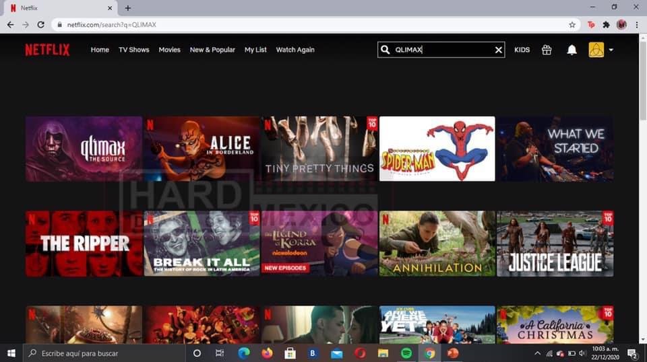Open the Spider-Man title
Viewport: 647px width, 362px height.
[x=437, y=149]
